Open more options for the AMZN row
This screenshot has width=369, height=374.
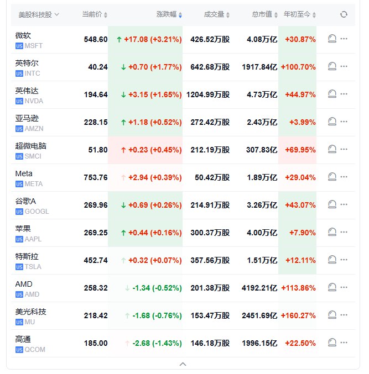344,122
